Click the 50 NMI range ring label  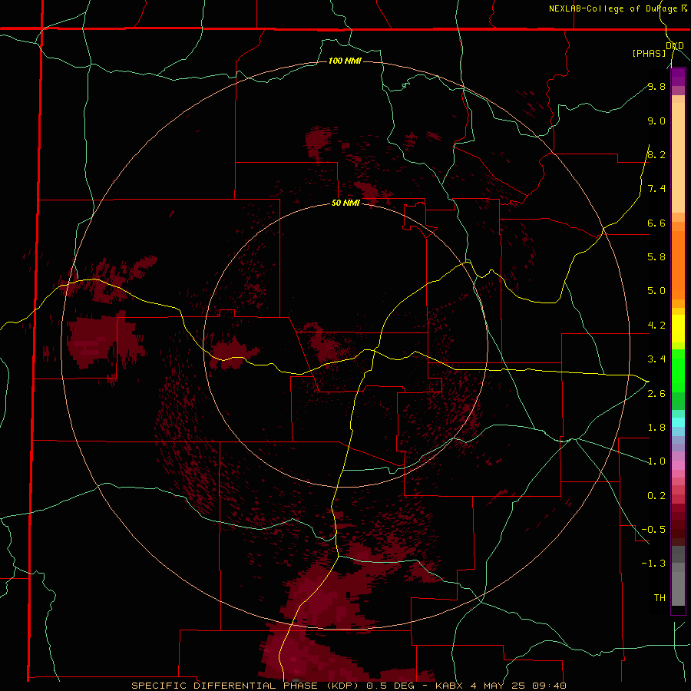pos(345,203)
